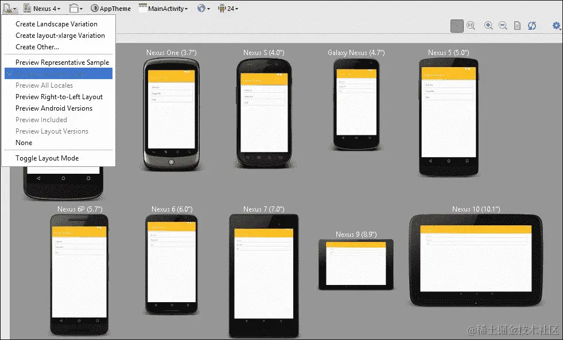Image resolution: width=563 pixels, height=340 pixels.
Task: Select the Galaxy Nexus (4.7") preview
Action: [356, 104]
